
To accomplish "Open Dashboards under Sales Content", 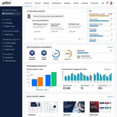I will point(8,58).
